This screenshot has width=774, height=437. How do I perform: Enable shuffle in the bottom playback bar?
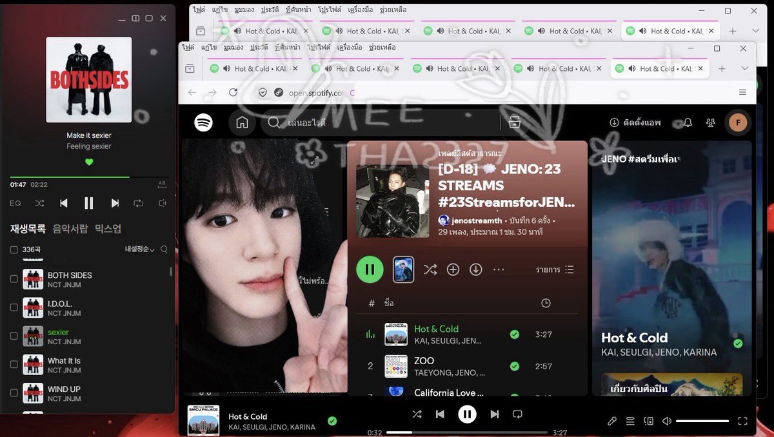pyautogui.click(x=417, y=414)
